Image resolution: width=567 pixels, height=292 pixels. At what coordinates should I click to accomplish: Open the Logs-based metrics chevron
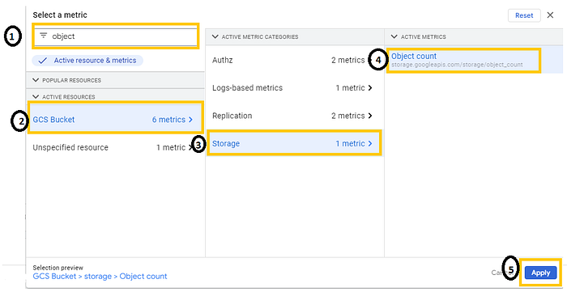[x=369, y=88]
